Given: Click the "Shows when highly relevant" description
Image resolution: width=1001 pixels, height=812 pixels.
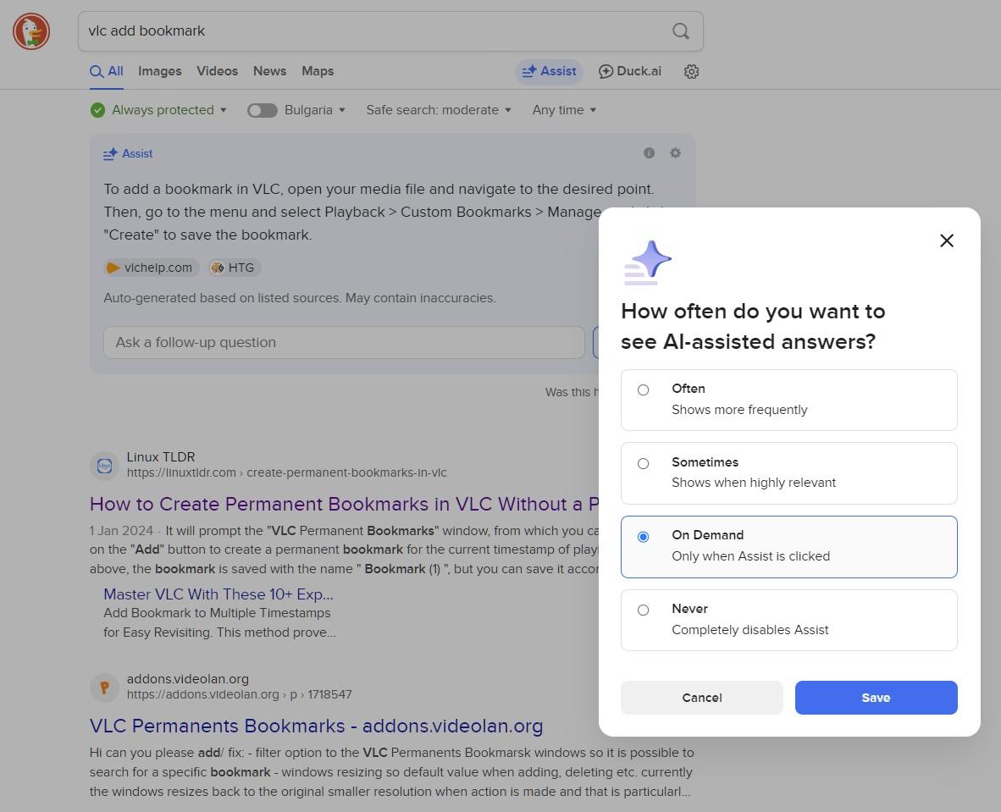Looking at the screenshot, I should [754, 483].
